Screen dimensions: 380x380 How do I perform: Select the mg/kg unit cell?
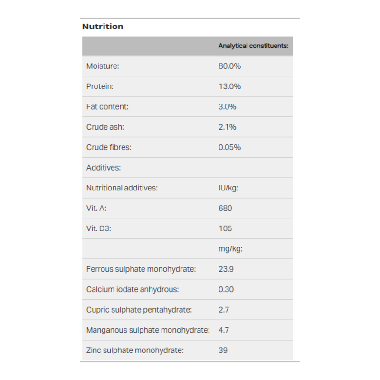pos(230,249)
